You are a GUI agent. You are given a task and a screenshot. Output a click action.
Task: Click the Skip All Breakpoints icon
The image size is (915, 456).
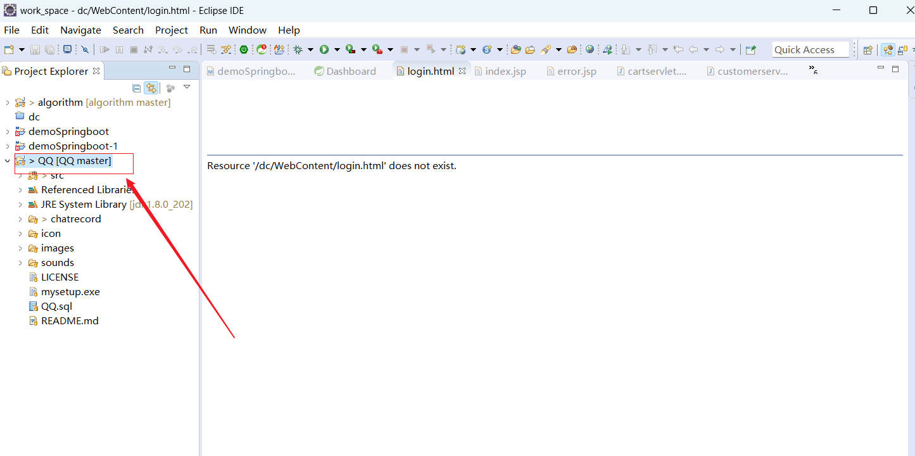(x=85, y=49)
